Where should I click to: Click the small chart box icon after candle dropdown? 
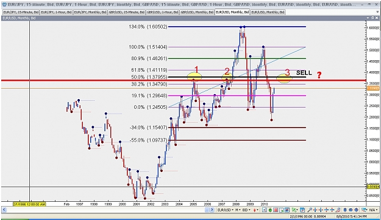pyautogui.click(x=265, y=210)
